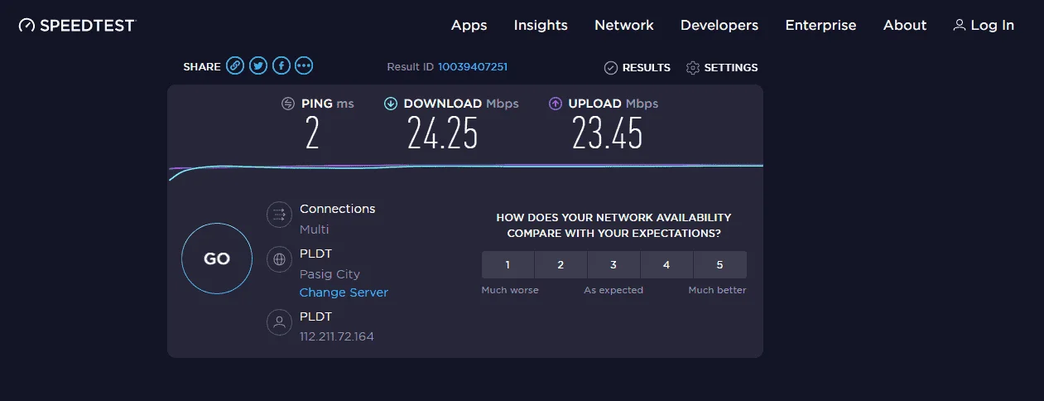This screenshot has width=1044, height=401.
Task: Open the Network menu
Action: click(624, 26)
